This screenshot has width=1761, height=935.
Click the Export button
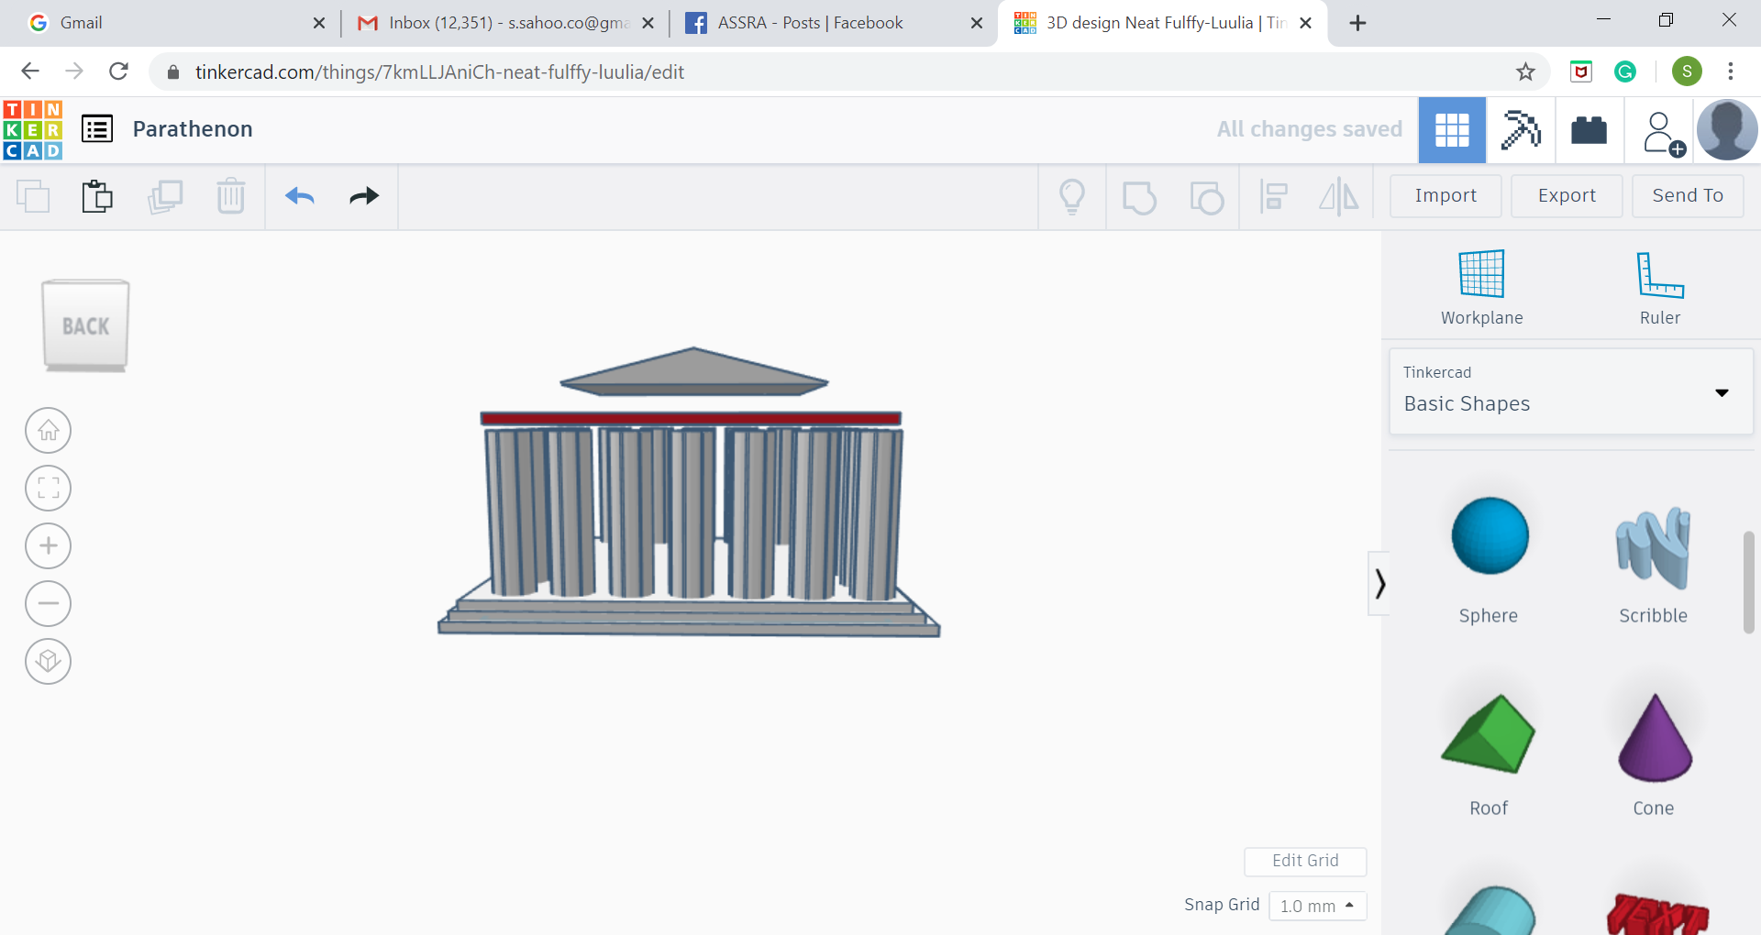[1567, 195]
